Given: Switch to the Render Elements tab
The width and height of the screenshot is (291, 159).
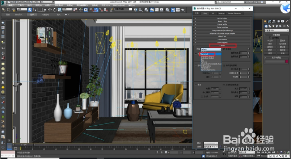Looking at the screenshot, I should (235, 13).
